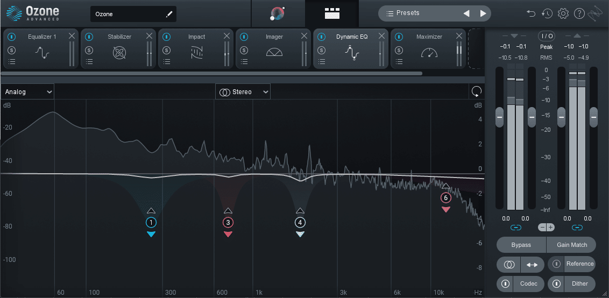Toggle power on Stabilizer module

pyautogui.click(x=89, y=37)
